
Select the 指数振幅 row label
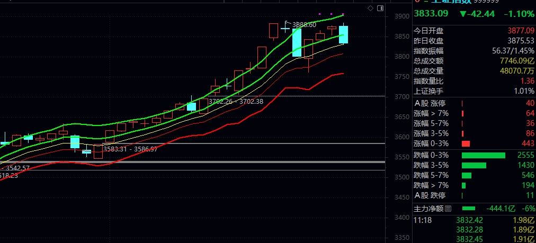(x=428, y=51)
